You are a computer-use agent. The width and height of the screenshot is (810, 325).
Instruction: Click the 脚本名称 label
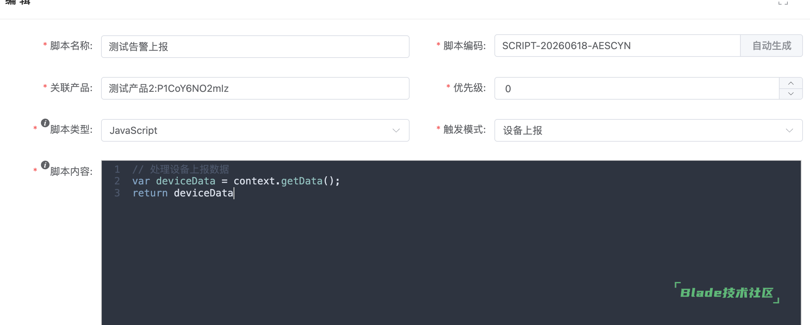tap(71, 46)
